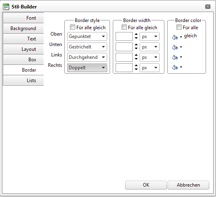Image resolution: width=216 pixels, height=197 pixels.
Task: Open paint bucket color picker for Rechts border
Action: [x=175, y=67]
